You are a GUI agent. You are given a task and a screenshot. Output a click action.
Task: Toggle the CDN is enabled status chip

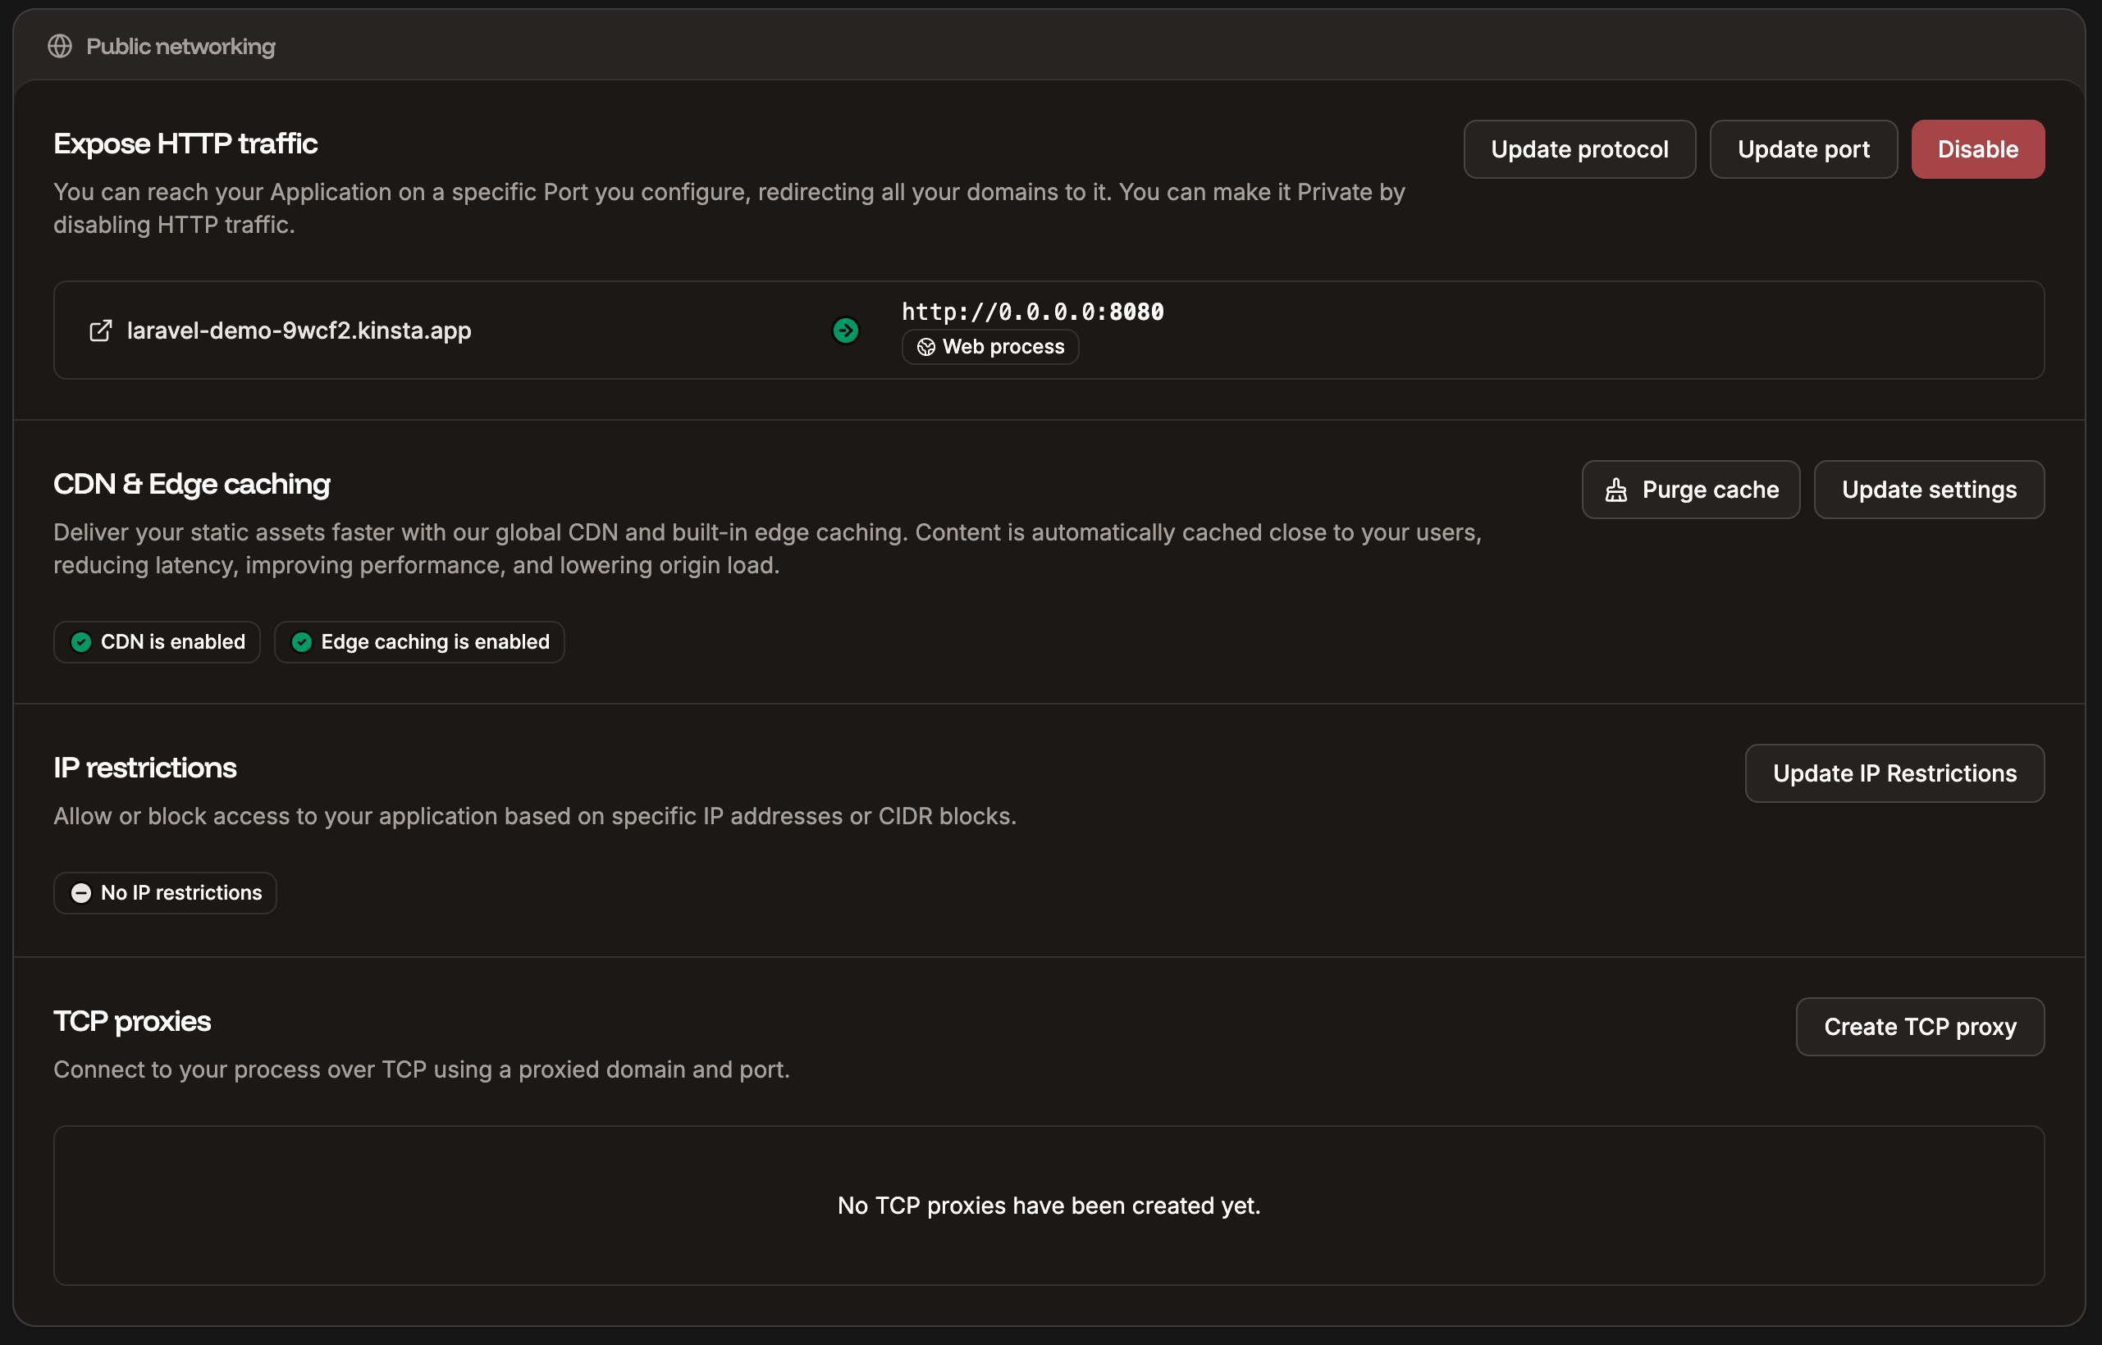click(157, 642)
